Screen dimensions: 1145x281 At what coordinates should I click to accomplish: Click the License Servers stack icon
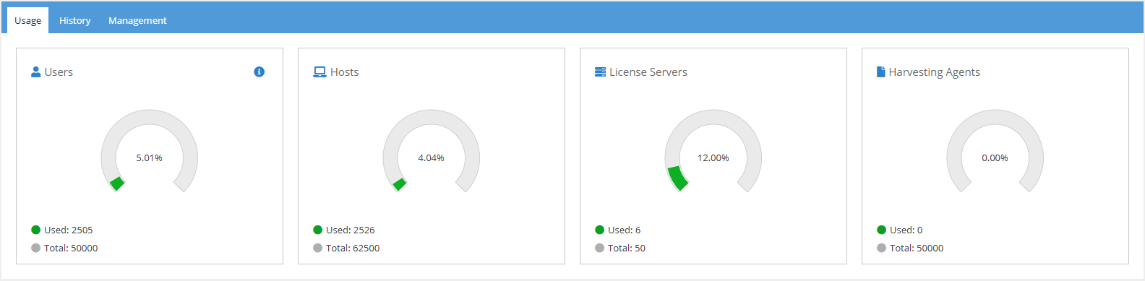point(600,72)
